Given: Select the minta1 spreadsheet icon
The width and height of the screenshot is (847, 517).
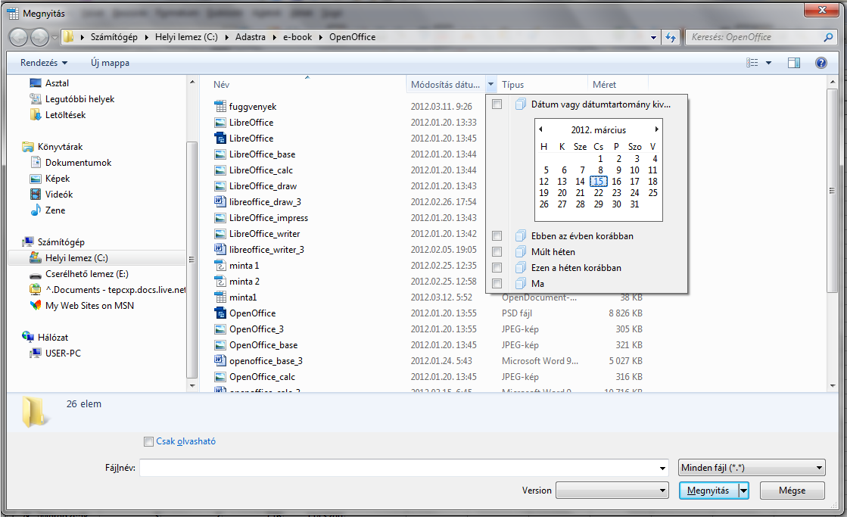Looking at the screenshot, I should click(220, 297).
